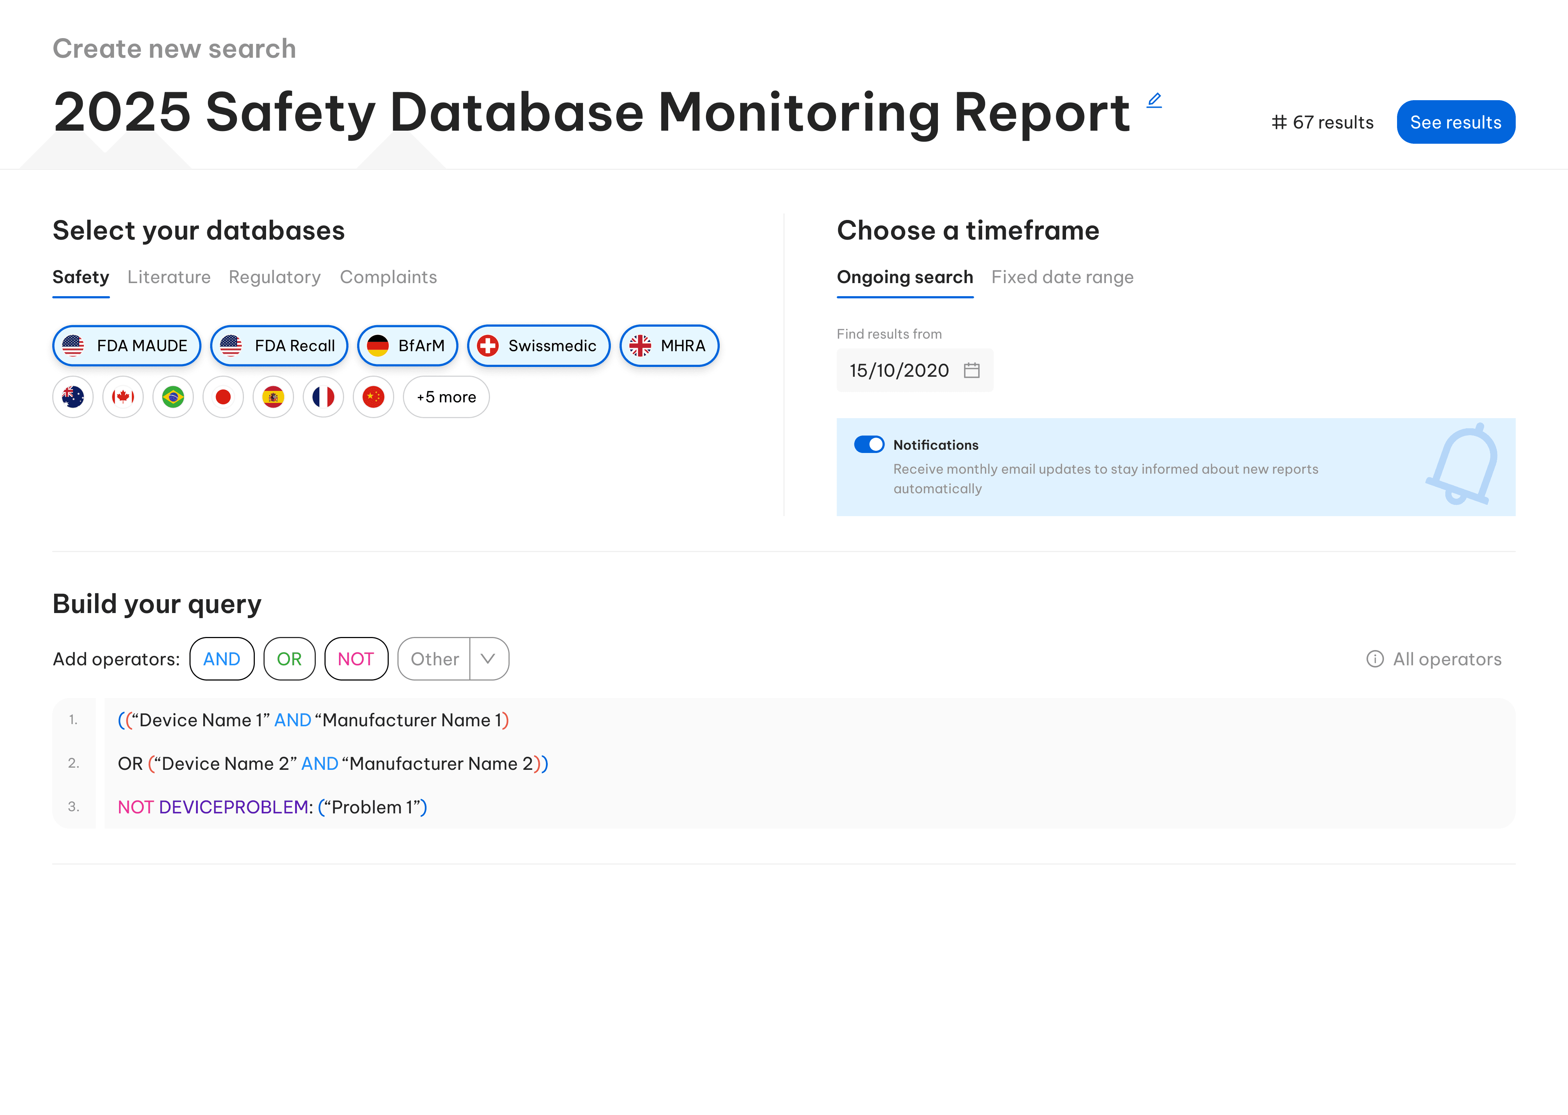Screen dimensions: 1568x1115
Task: Select the France flag database icon
Action: tap(323, 397)
